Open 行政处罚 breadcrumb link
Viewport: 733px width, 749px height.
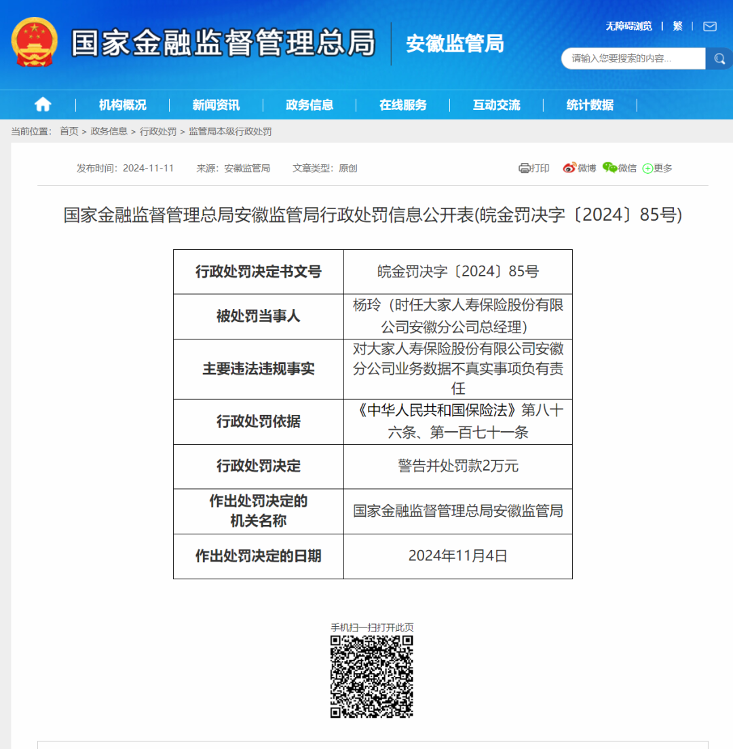pyautogui.click(x=158, y=131)
